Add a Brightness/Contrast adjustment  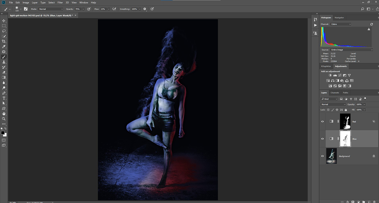pyautogui.click(x=330, y=75)
